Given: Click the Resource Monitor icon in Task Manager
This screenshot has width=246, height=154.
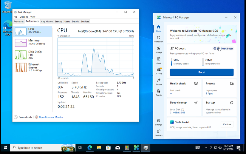Looking at the screenshot, I should 36,117.
